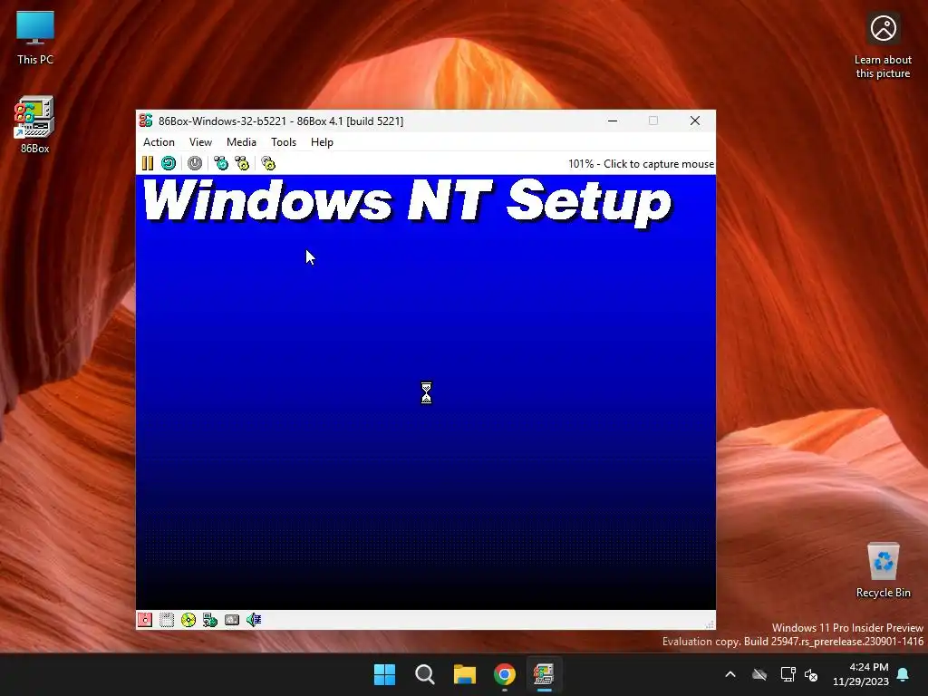Select the This PC desktop icon
This screenshot has height=696, width=928.
pyautogui.click(x=35, y=37)
